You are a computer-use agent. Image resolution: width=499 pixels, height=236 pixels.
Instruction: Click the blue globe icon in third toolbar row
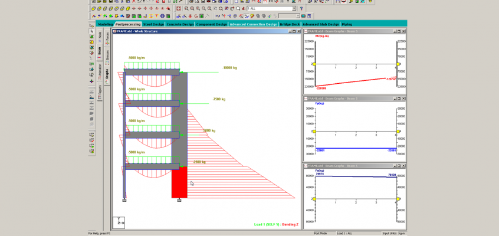tap(163, 15)
